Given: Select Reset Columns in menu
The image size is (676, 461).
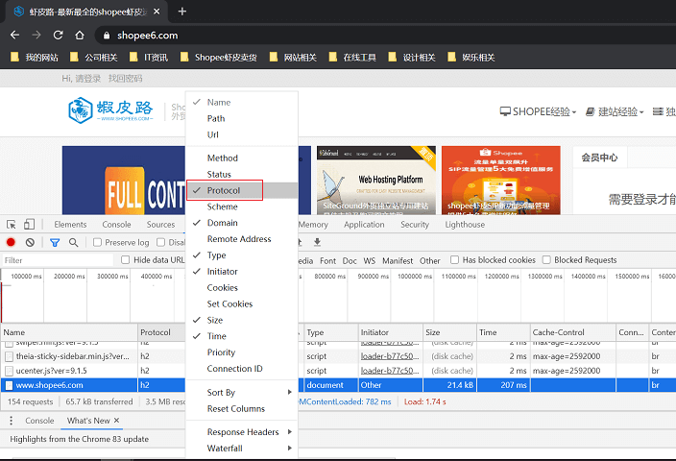Looking at the screenshot, I should pos(242,409).
